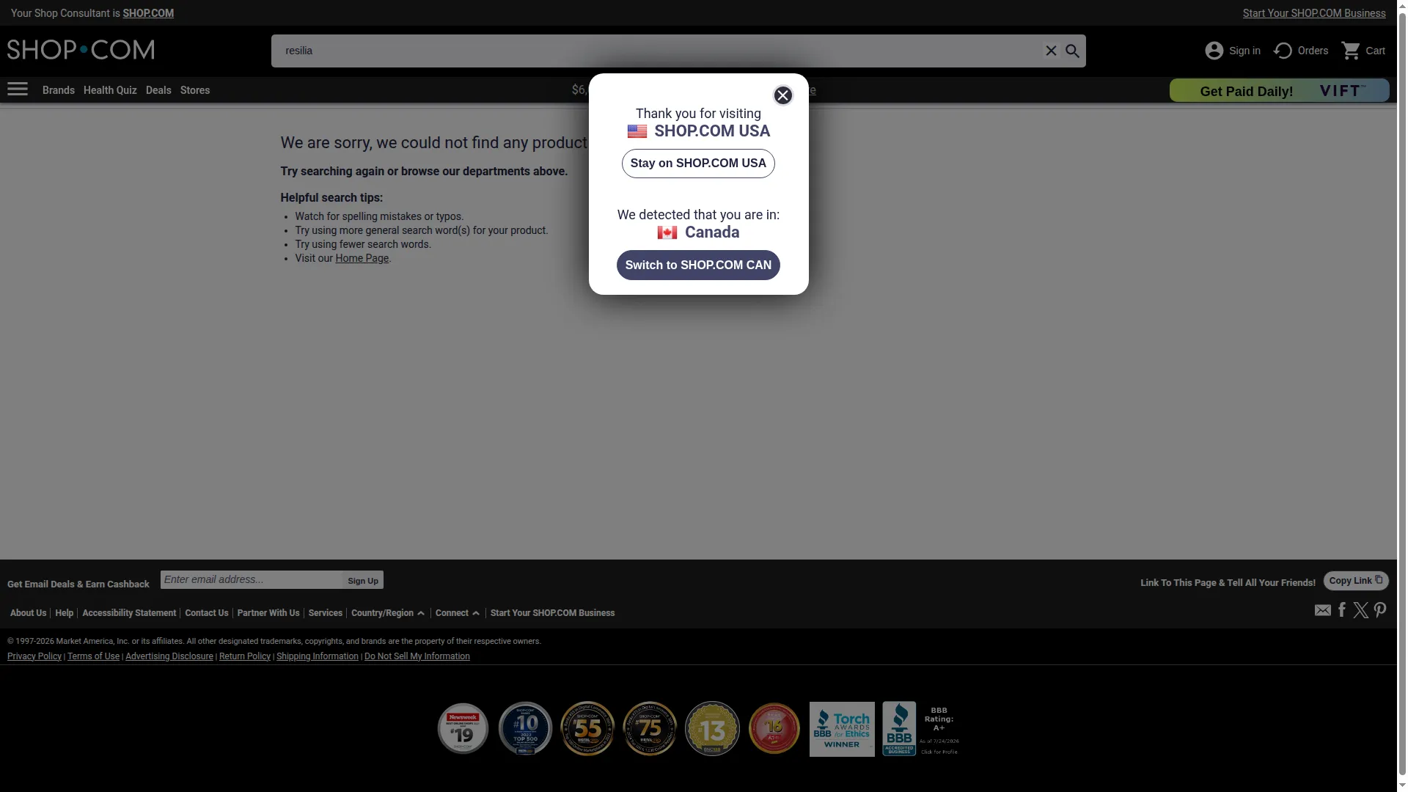1408x792 pixels.
Task: Open the Deals menu item
Action: click(158, 90)
